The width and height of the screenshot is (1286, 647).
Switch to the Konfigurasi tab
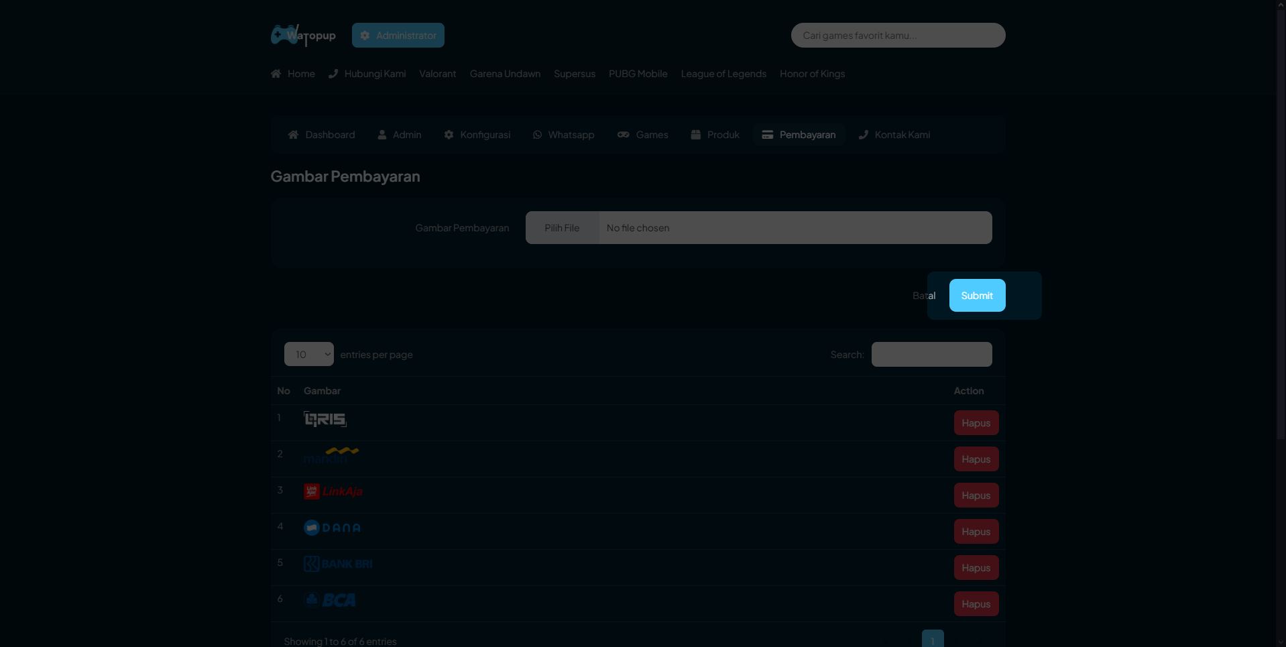click(477, 135)
